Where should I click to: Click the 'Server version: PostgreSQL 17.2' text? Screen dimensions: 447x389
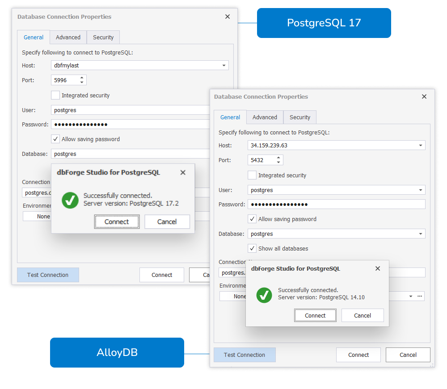click(131, 204)
